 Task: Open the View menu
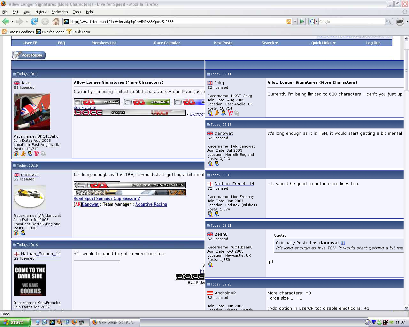pyautogui.click(x=27, y=12)
